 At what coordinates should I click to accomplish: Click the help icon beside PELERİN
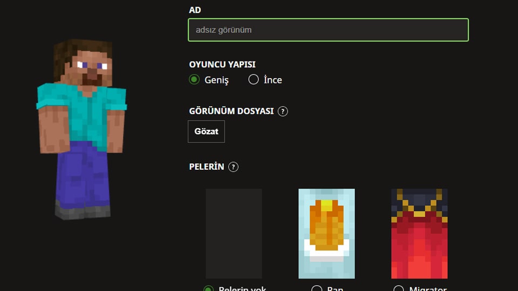pyautogui.click(x=233, y=167)
